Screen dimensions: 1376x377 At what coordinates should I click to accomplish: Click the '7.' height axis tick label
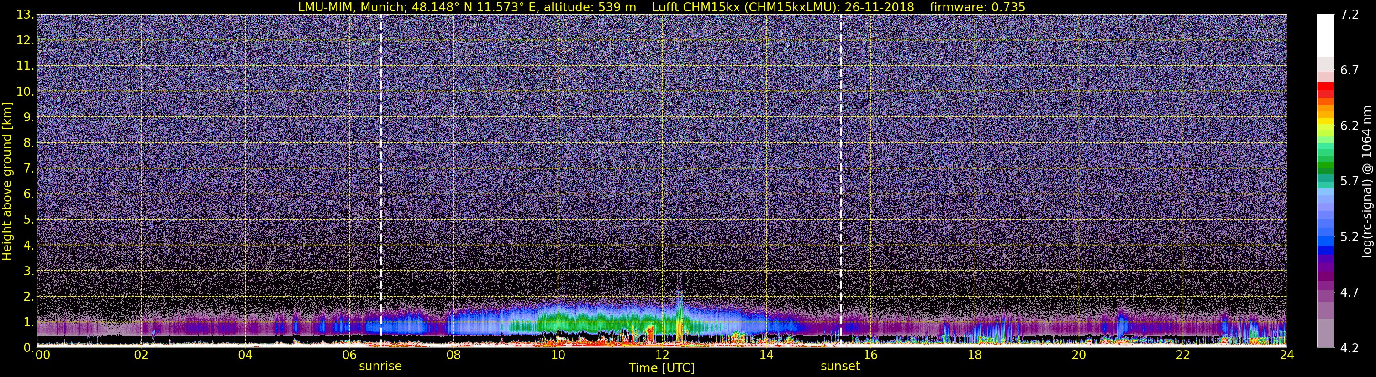[29, 169]
